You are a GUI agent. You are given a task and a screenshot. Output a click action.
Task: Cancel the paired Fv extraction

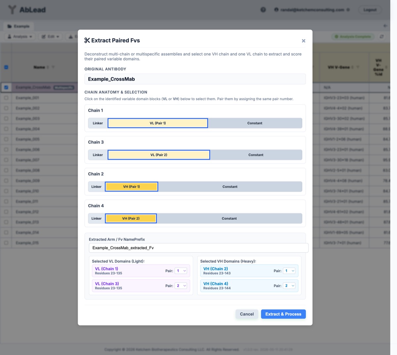tap(247, 314)
